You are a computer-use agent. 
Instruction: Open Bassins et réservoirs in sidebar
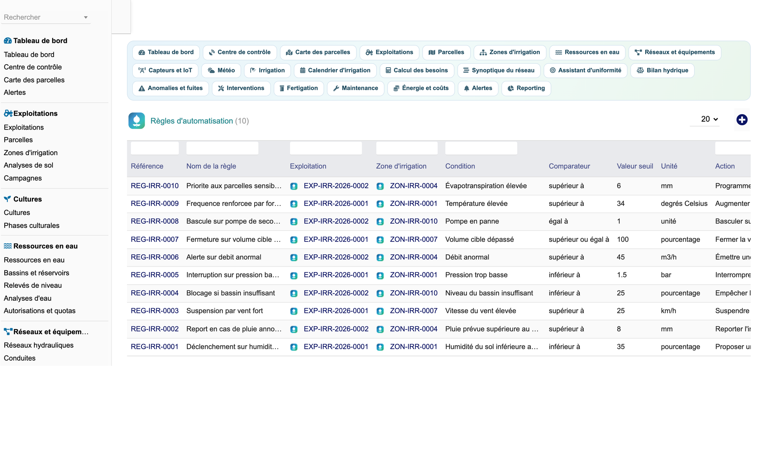[36, 273]
